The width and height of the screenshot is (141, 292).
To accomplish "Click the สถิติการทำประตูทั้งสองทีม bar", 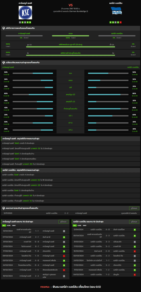I will [x=71, y=55].
